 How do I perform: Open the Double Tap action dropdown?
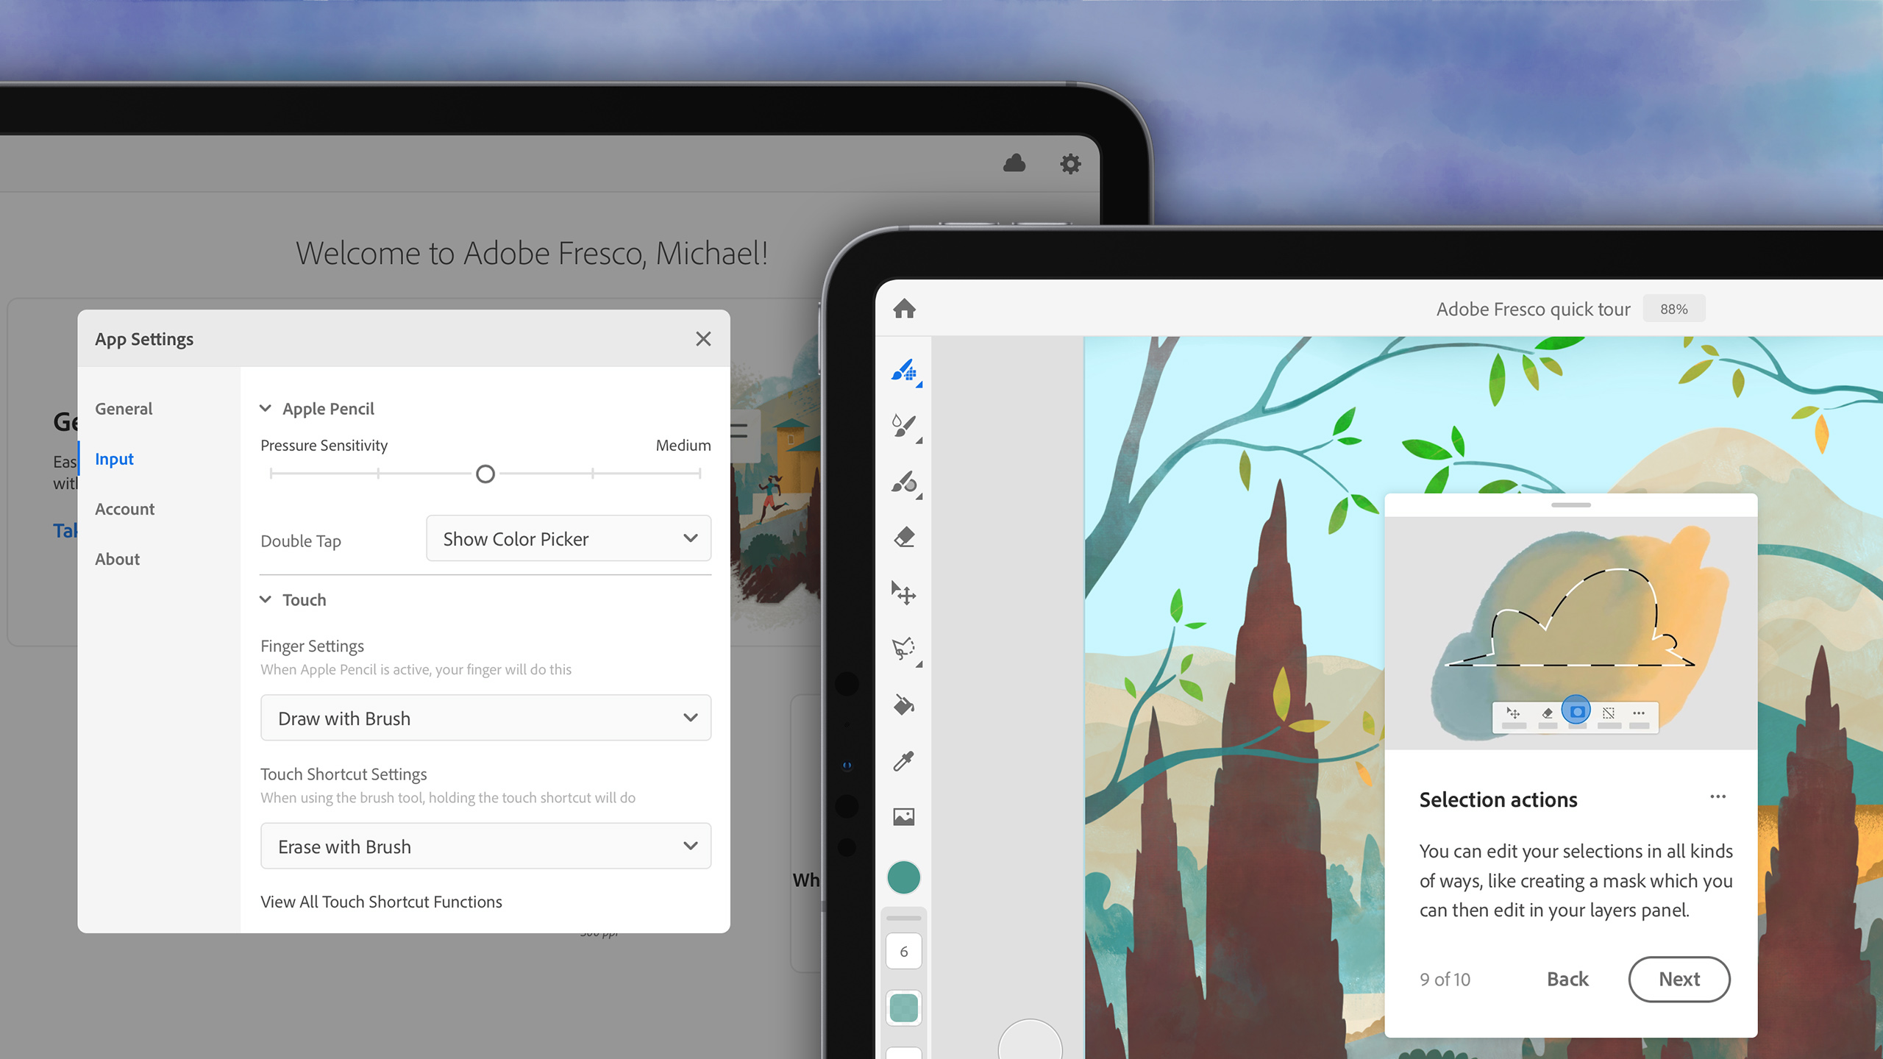[569, 538]
